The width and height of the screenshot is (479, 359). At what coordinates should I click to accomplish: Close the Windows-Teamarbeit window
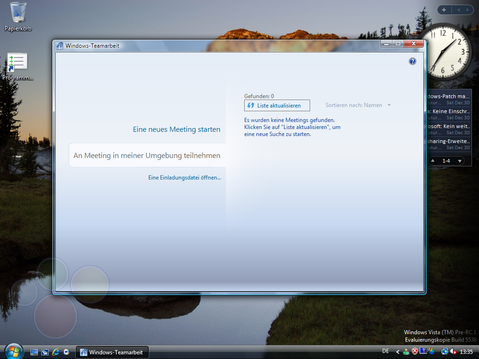pyautogui.click(x=414, y=43)
